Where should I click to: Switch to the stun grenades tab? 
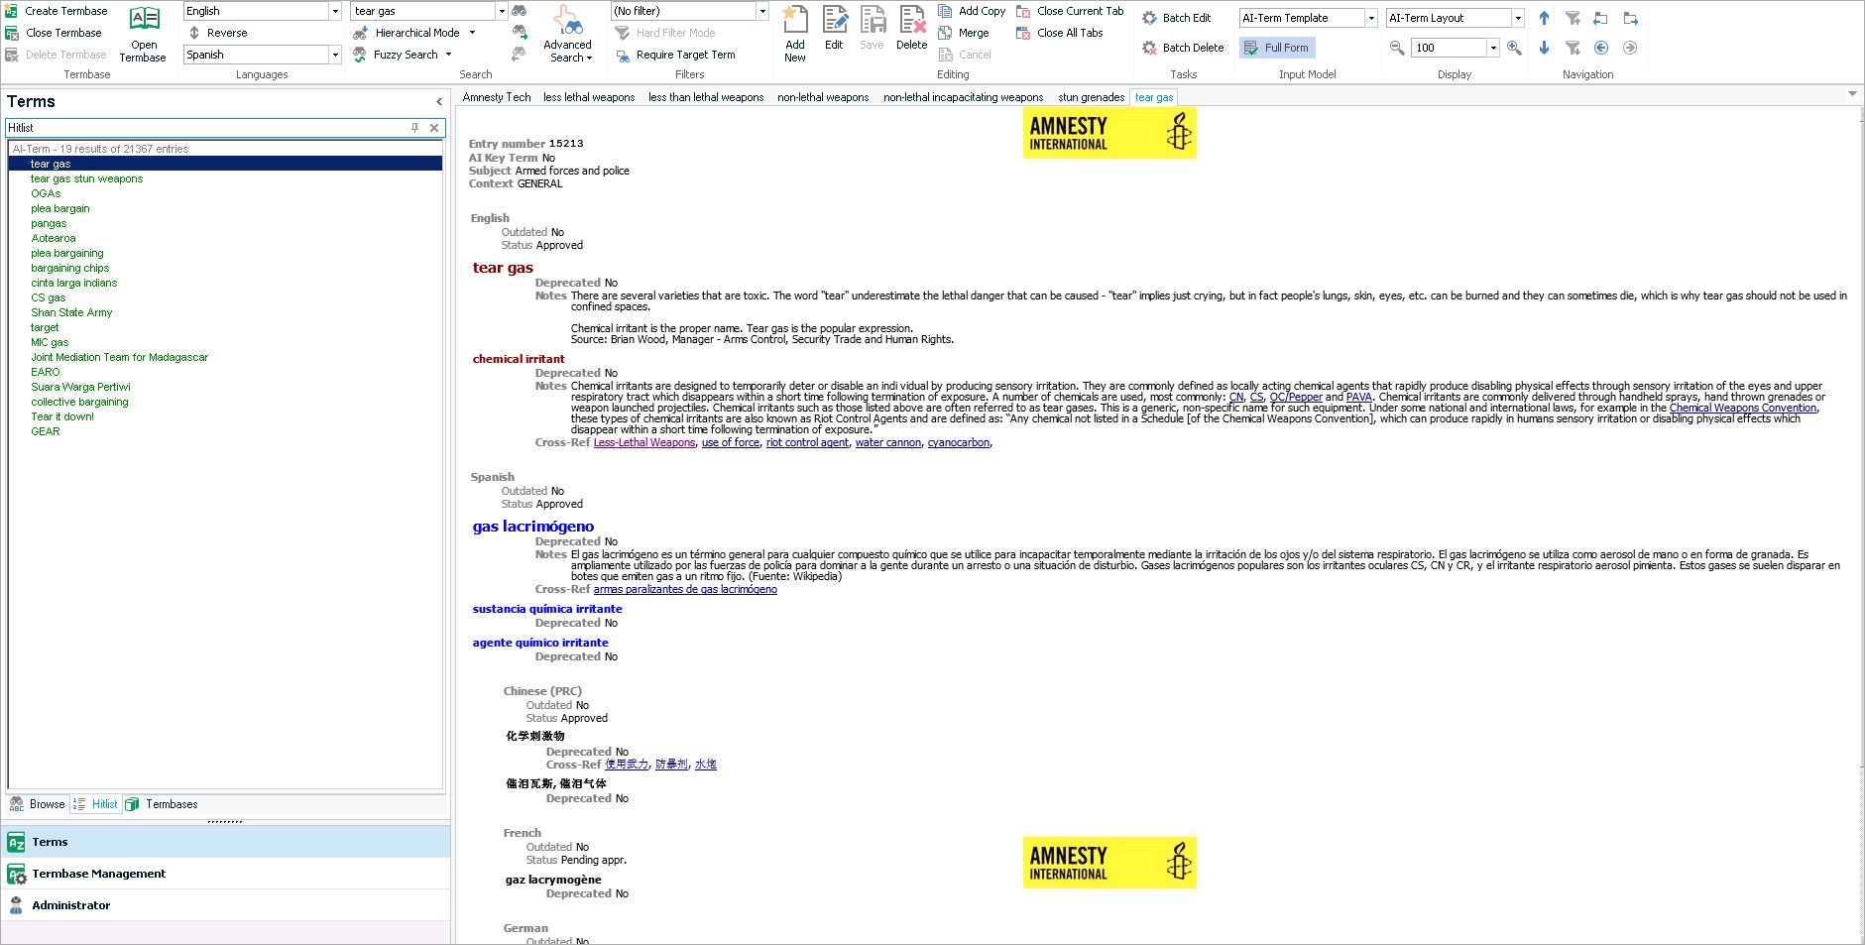tap(1091, 97)
